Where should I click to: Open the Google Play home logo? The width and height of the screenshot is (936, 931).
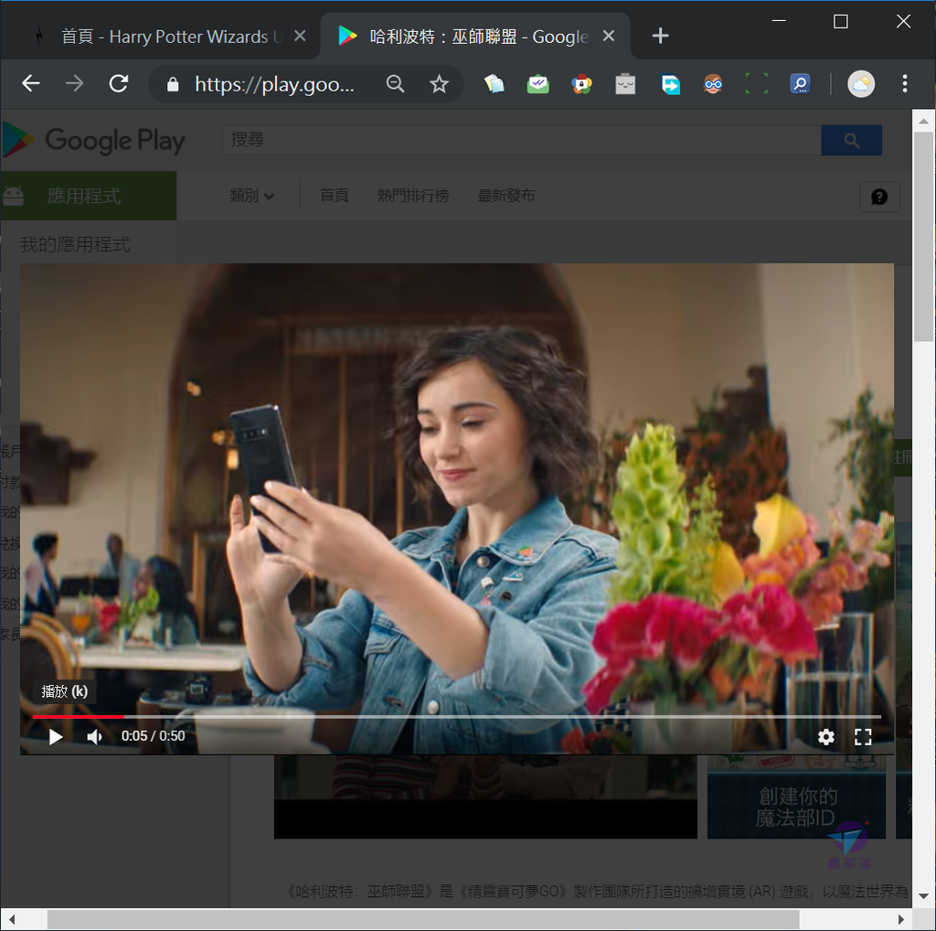[x=94, y=140]
